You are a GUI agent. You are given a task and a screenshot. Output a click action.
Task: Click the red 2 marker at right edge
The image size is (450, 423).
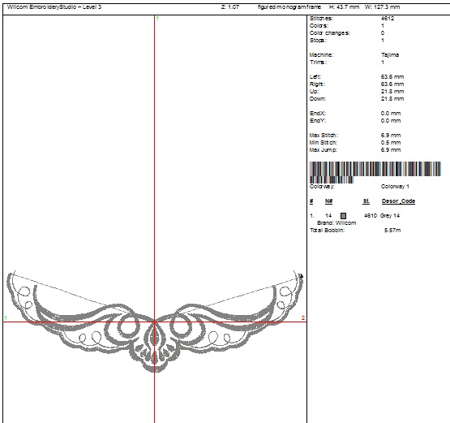click(303, 317)
